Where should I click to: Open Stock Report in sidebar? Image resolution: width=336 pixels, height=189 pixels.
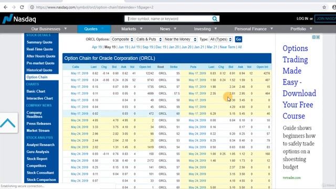tap(37, 159)
